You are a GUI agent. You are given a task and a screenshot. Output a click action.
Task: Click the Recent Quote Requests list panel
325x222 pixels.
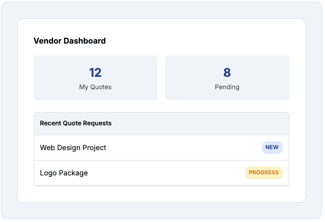[x=162, y=149]
